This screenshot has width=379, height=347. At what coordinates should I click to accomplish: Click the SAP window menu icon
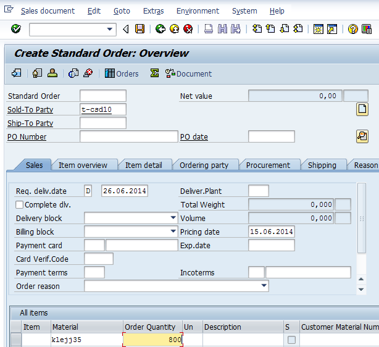(x=9, y=9)
